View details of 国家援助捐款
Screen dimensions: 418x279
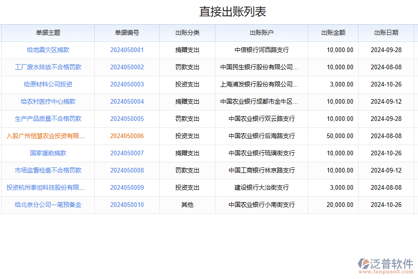[x=48, y=153]
